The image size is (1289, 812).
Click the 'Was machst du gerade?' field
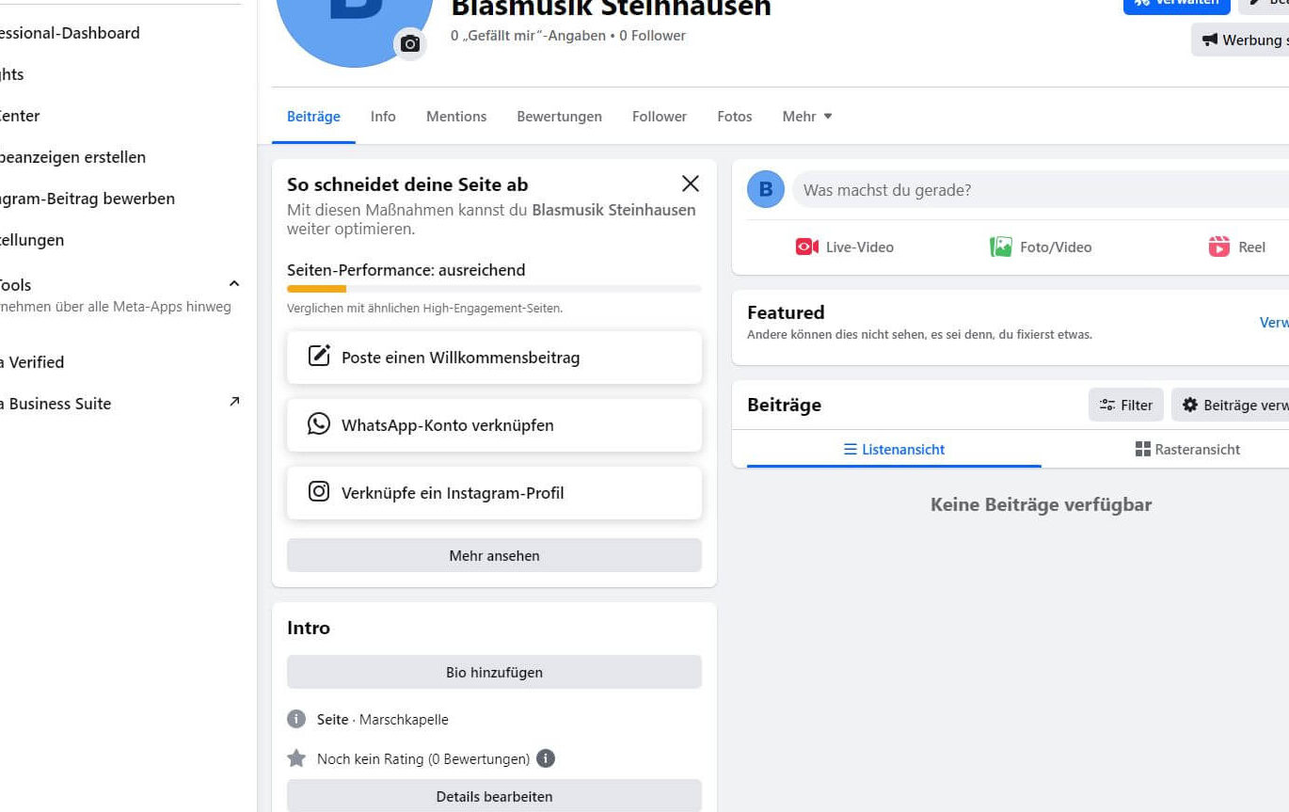[x=1035, y=190]
